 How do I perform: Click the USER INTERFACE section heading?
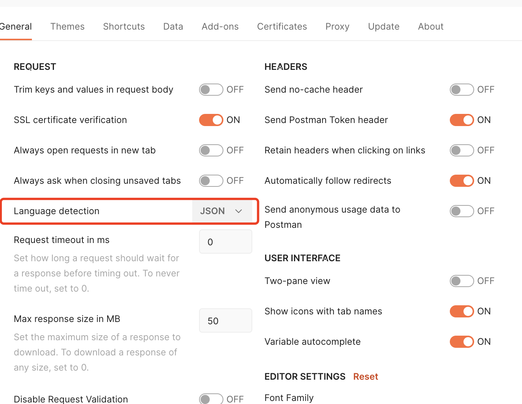(x=302, y=258)
